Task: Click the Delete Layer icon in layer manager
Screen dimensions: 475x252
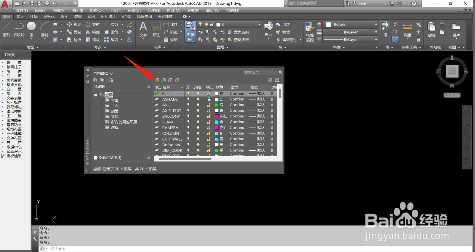Action: coord(170,80)
